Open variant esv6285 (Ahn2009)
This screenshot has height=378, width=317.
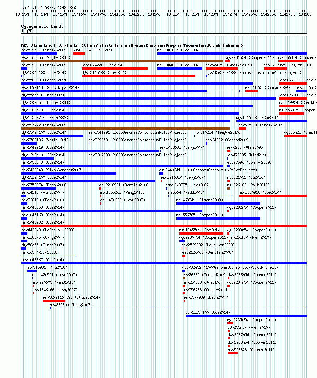[x=245, y=147]
